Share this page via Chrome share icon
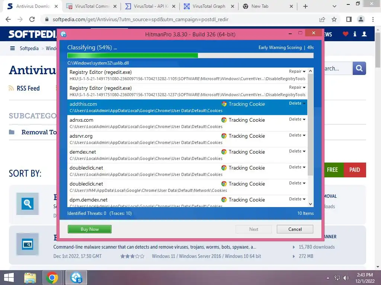381x285 pixels. (x=322, y=19)
